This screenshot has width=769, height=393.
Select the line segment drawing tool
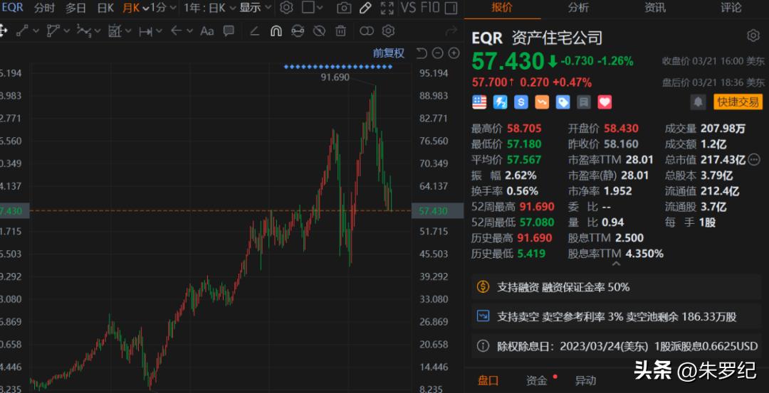point(21,31)
